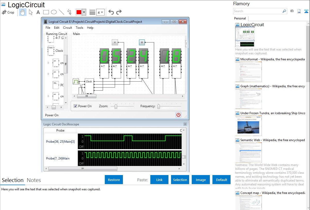Image resolution: width=310 pixels, height=210 pixels.
Task: Choose the freehand scribble tool
Action: (x=69, y=12)
